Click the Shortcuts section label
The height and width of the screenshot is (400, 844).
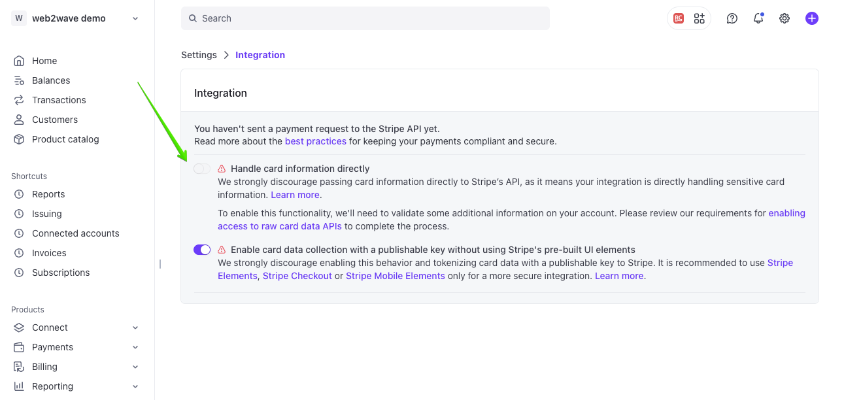(29, 176)
